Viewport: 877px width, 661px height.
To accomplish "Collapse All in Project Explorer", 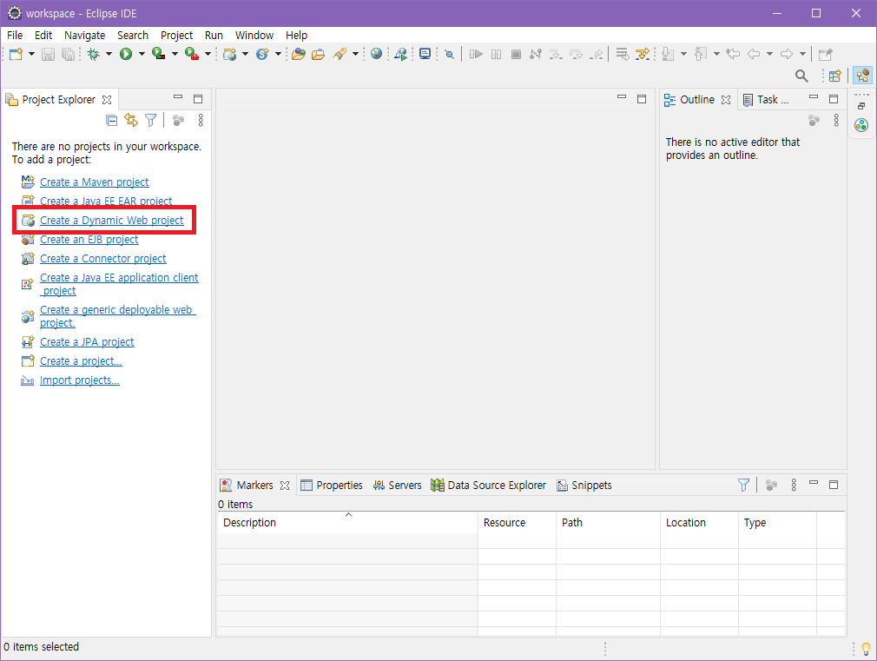I will pos(111,120).
